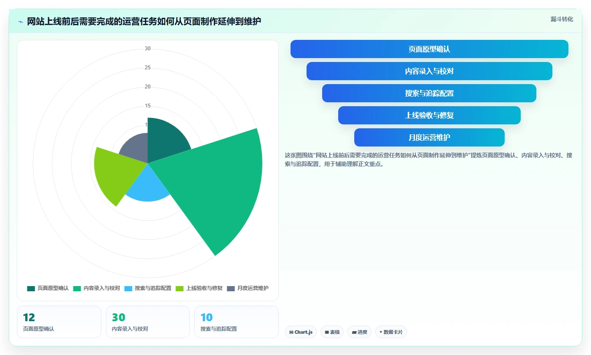Toggle 月度运营维护 legend color swatch
The image size is (591, 355).
point(231,288)
